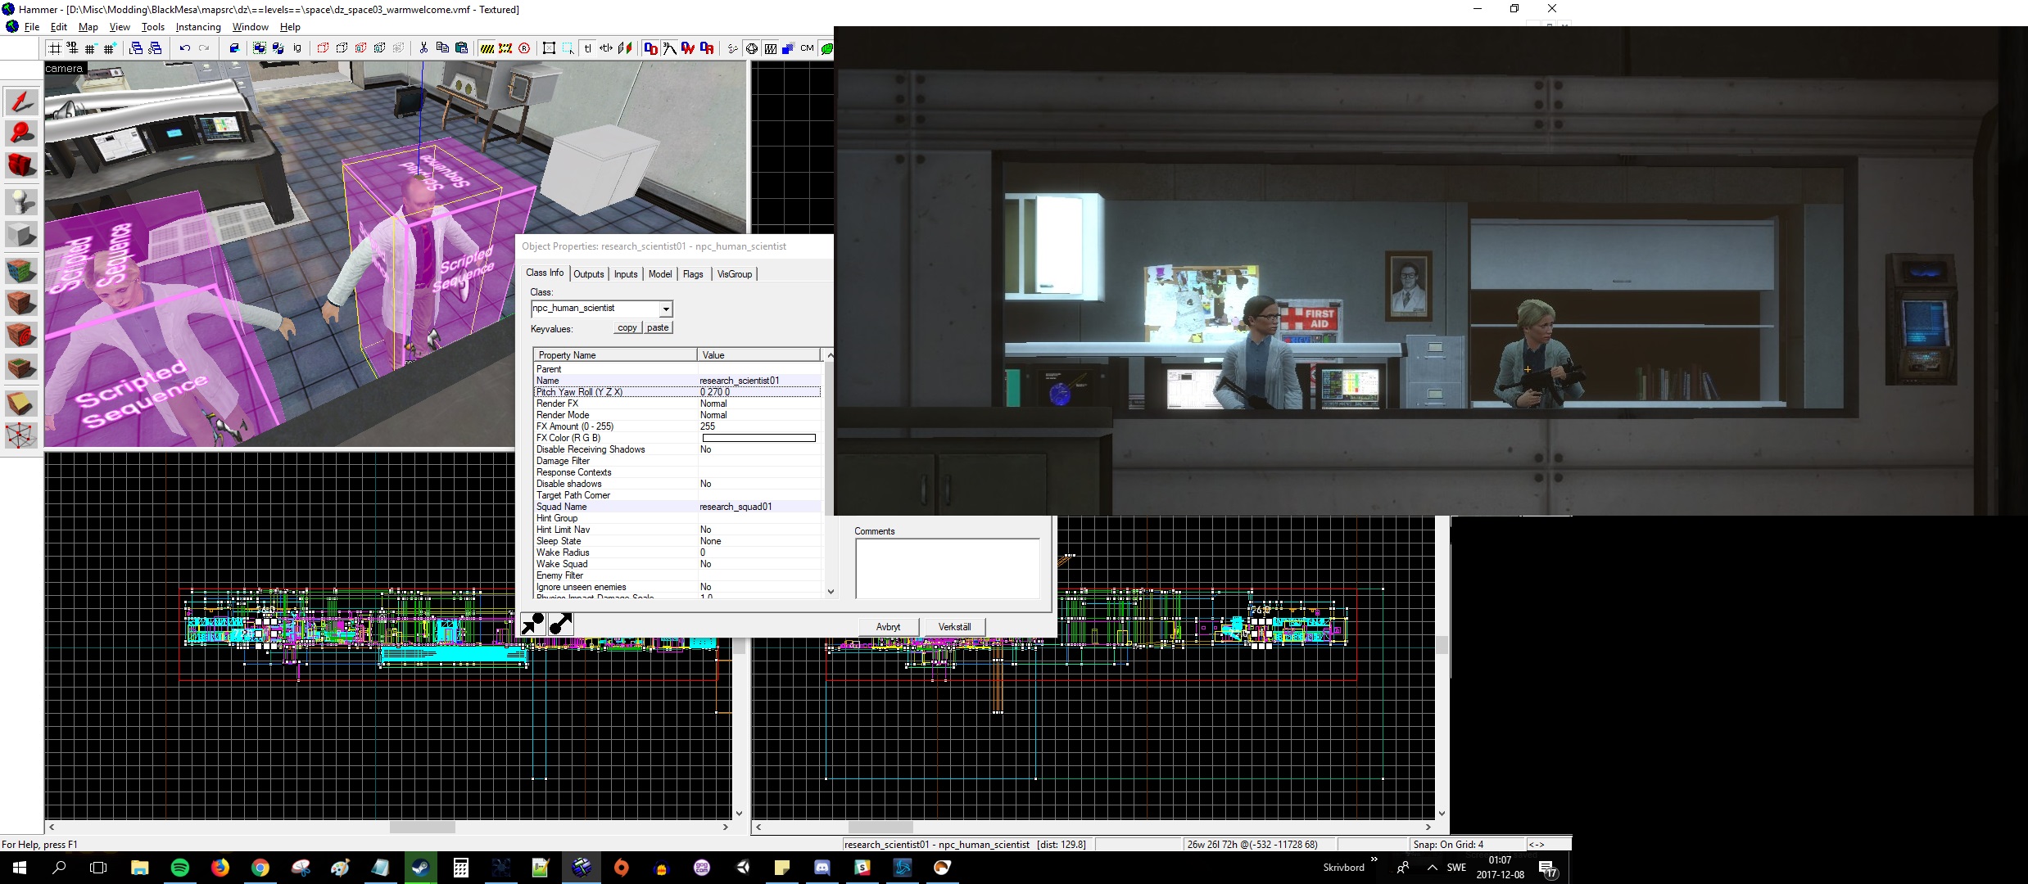
Task: Click the Ungroup objects icon
Action: (278, 48)
